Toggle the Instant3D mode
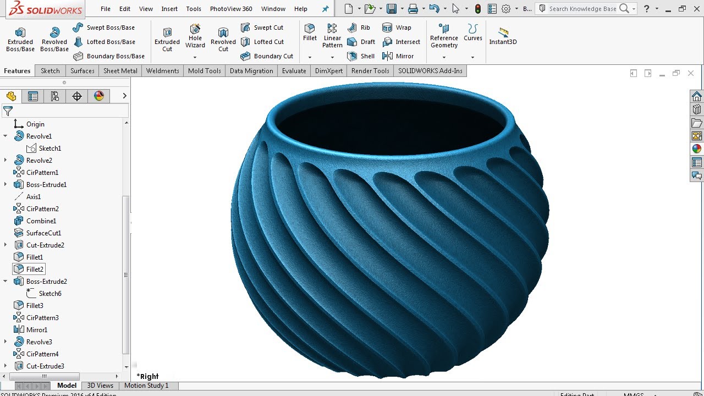 pos(503,36)
